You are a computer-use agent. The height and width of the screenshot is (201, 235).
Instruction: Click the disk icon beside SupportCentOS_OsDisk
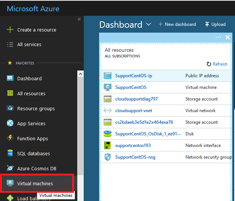coord(107,133)
